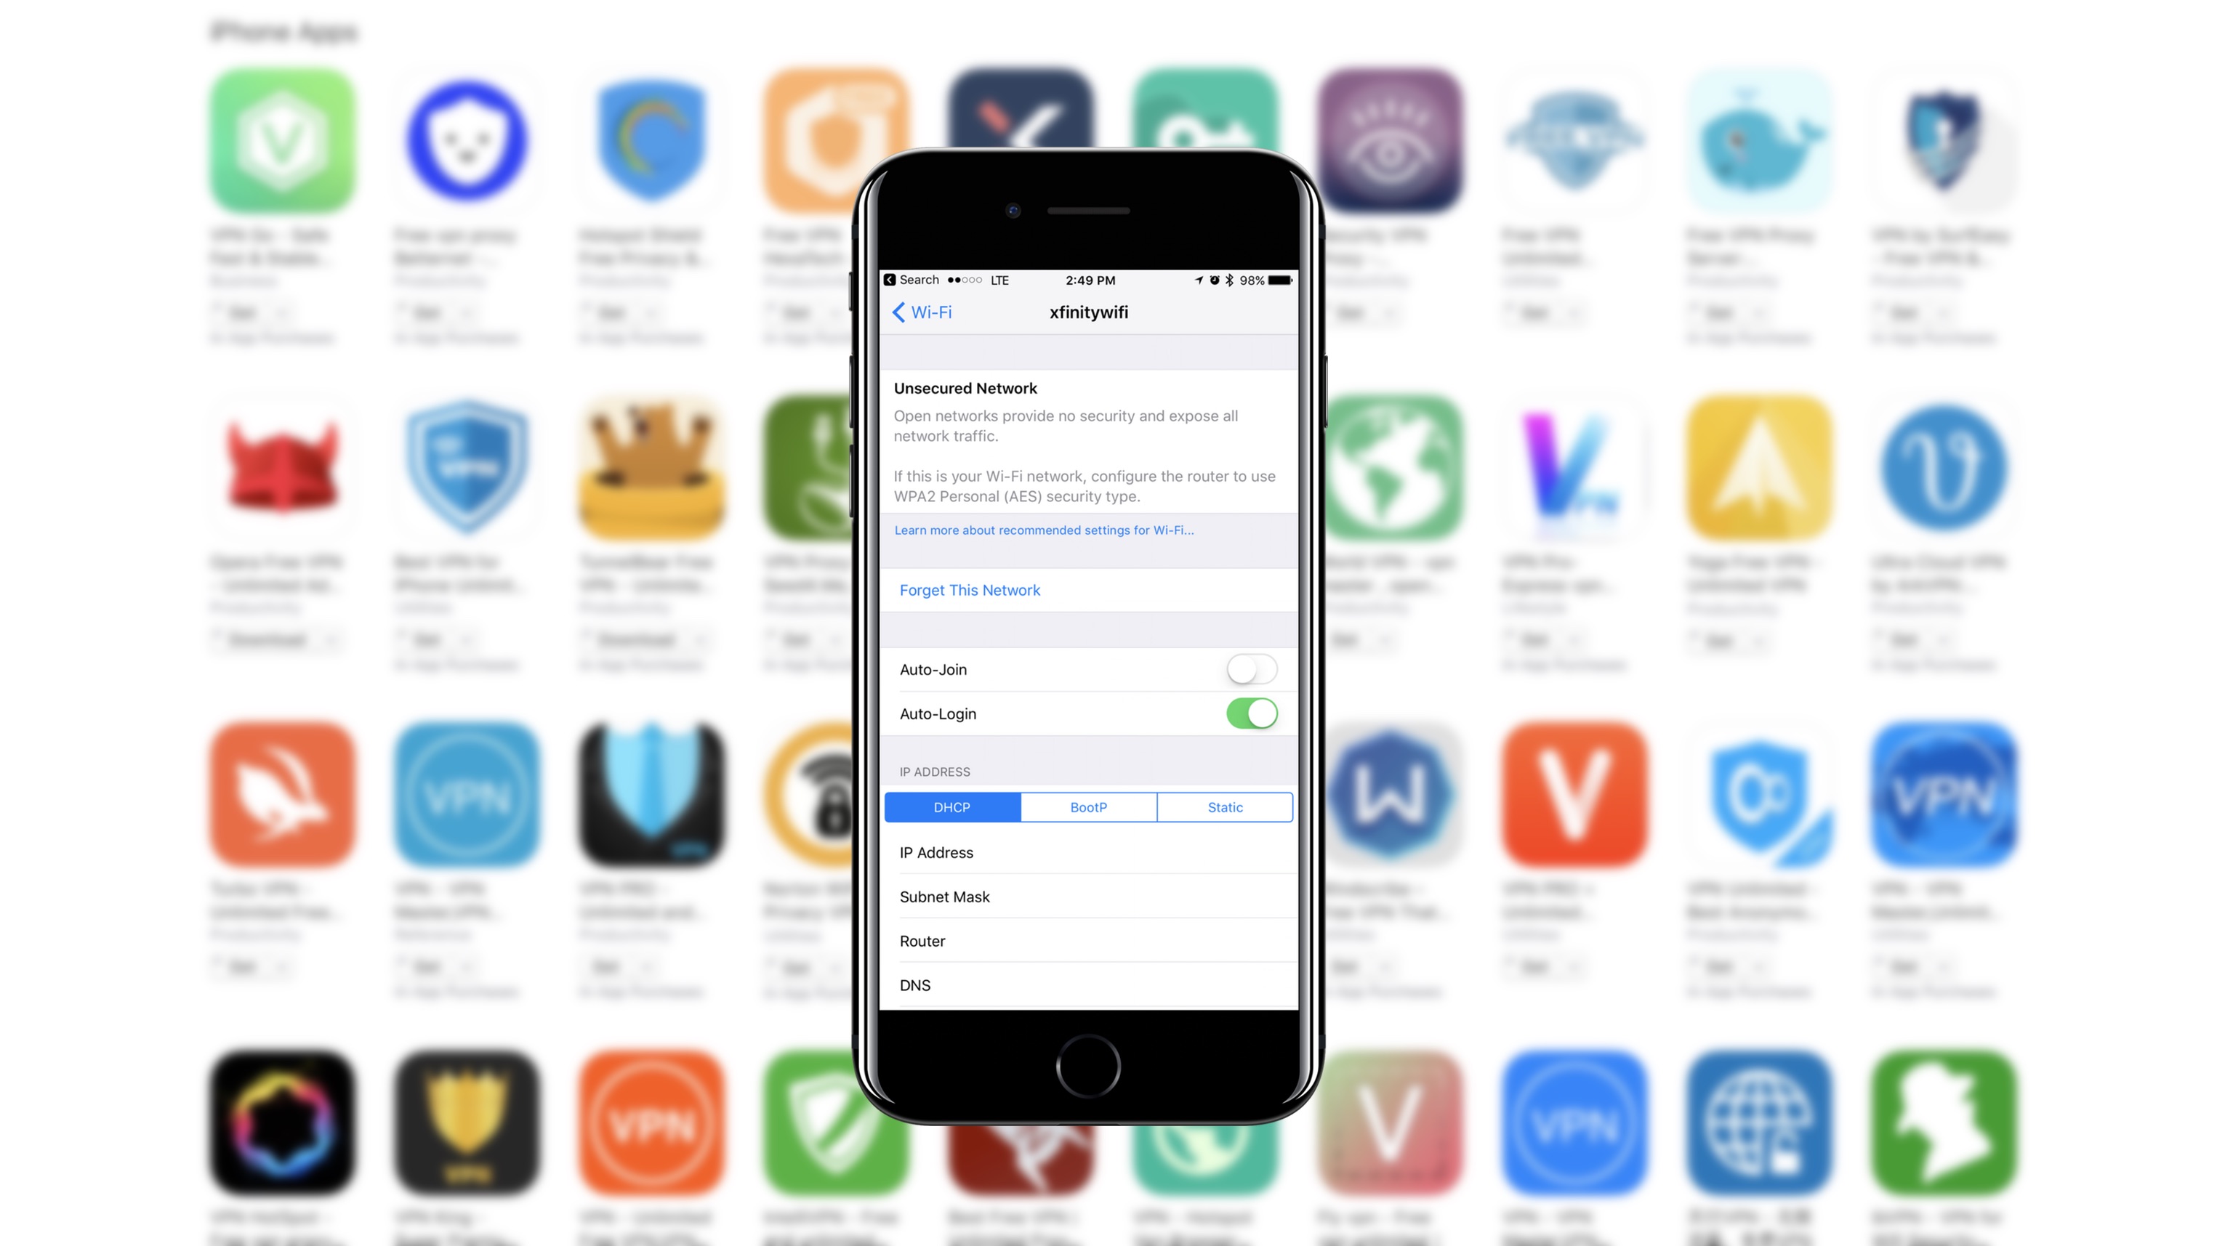Expand the Router network field
Screen dimensions: 2217x1246
tap(1089, 940)
